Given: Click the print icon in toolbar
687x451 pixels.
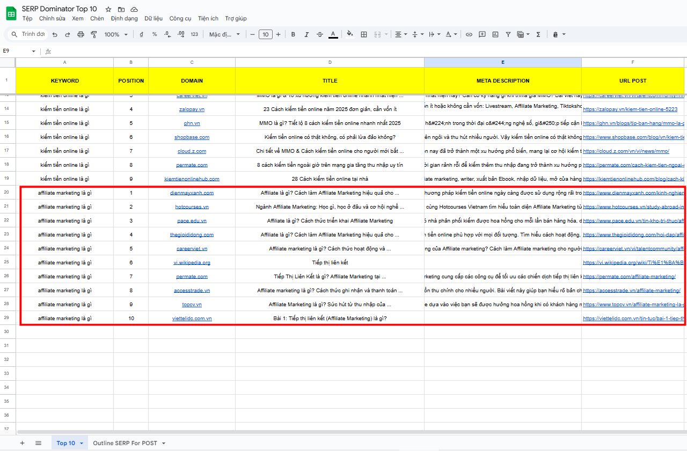Looking at the screenshot, I should coord(81,34).
